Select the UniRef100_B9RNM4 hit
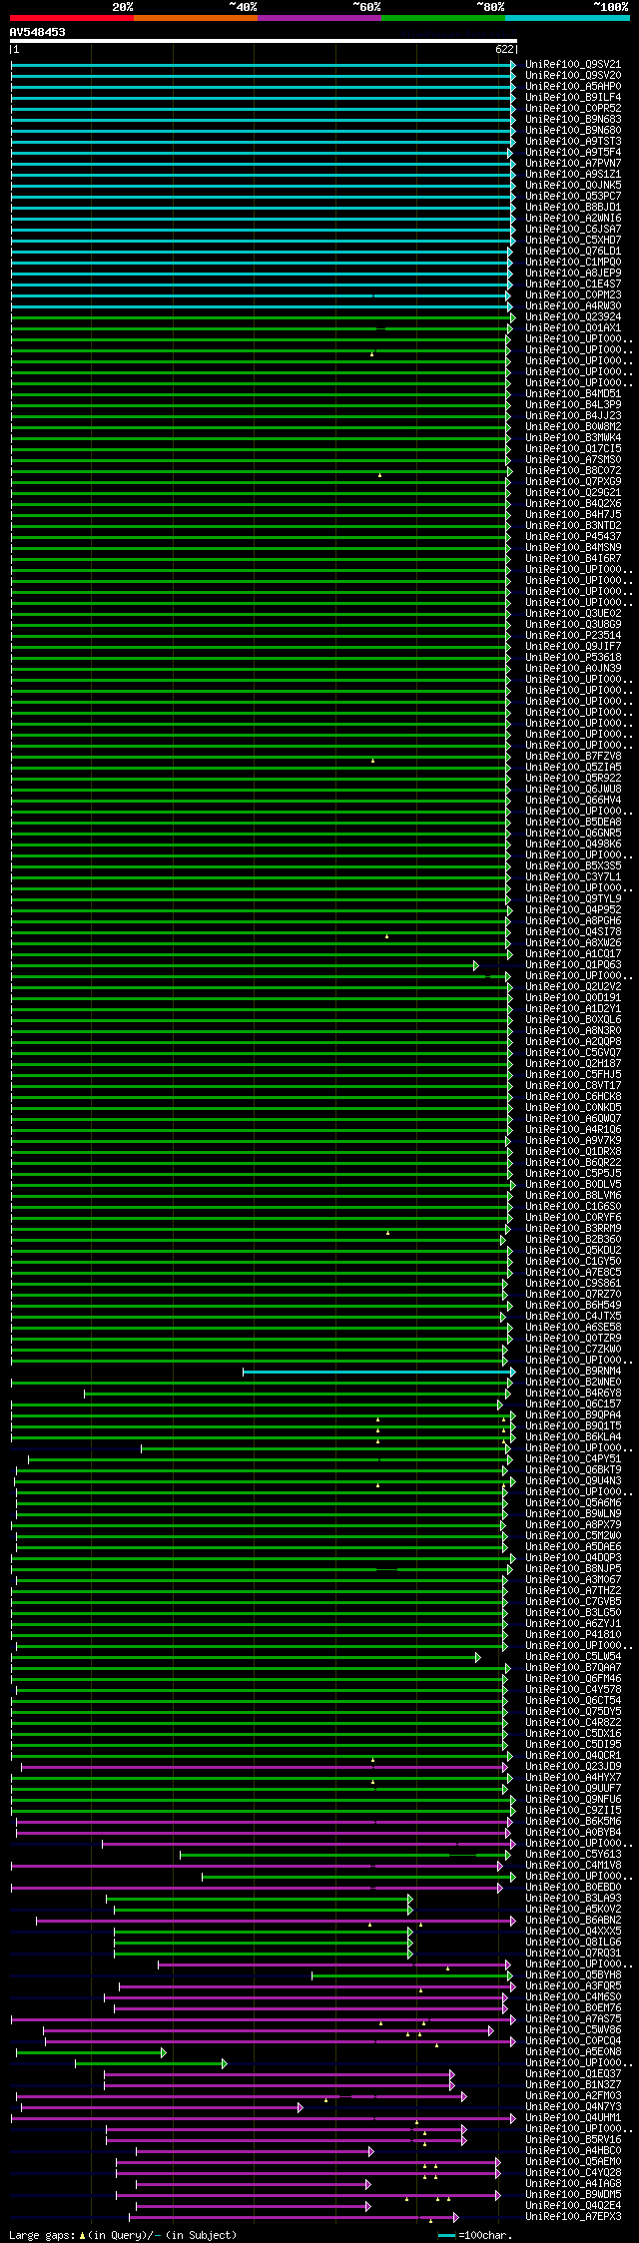The height and width of the screenshot is (2243, 639). [x=573, y=1372]
